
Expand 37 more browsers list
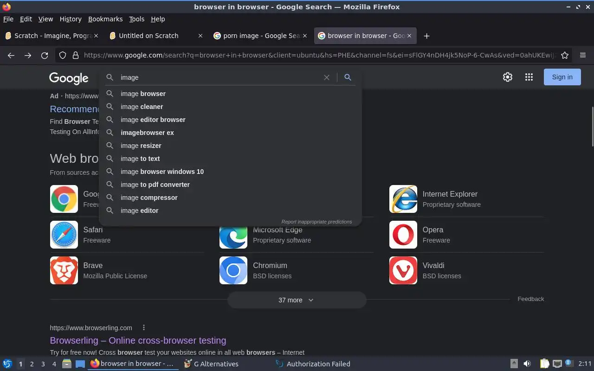tap(297, 300)
